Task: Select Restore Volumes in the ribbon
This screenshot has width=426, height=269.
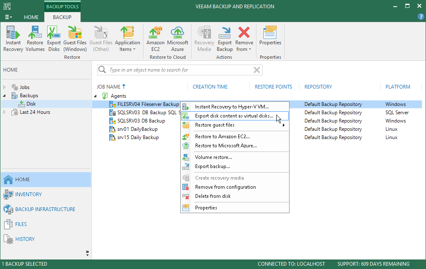Action: tap(35, 38)
